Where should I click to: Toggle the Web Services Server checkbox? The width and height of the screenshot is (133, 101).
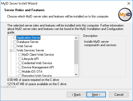tap(15, 50)
